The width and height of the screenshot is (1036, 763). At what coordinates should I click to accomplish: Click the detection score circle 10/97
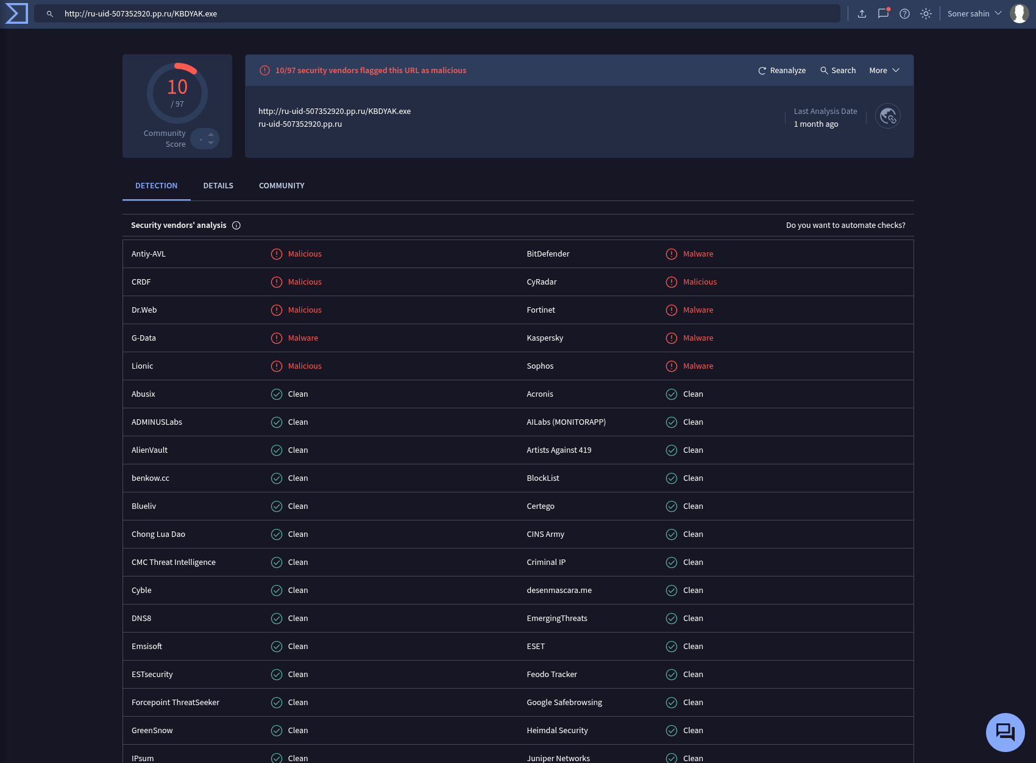point(177,93)
